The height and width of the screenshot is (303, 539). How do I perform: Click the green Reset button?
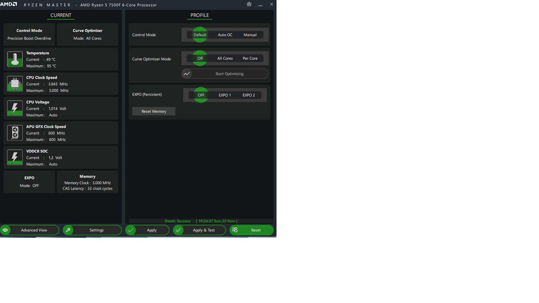252,230
